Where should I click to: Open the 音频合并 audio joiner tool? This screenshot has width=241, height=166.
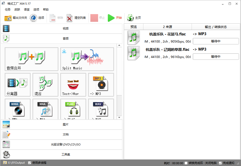tap(31, 59)
